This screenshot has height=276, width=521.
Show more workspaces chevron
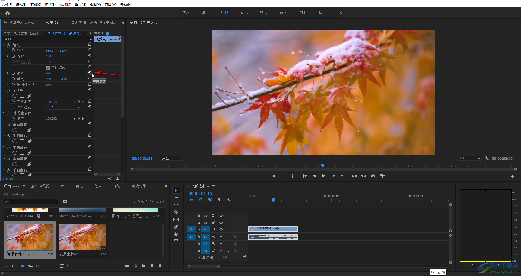point(341,12)
